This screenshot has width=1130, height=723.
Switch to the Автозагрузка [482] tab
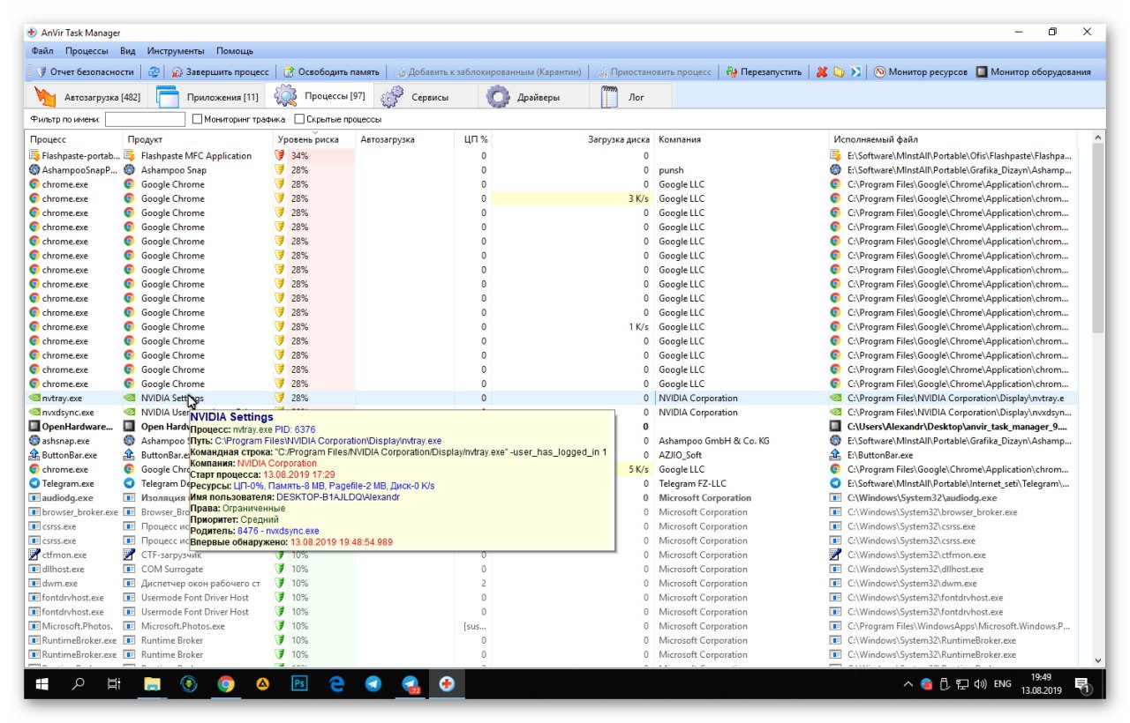click(87, 97)
